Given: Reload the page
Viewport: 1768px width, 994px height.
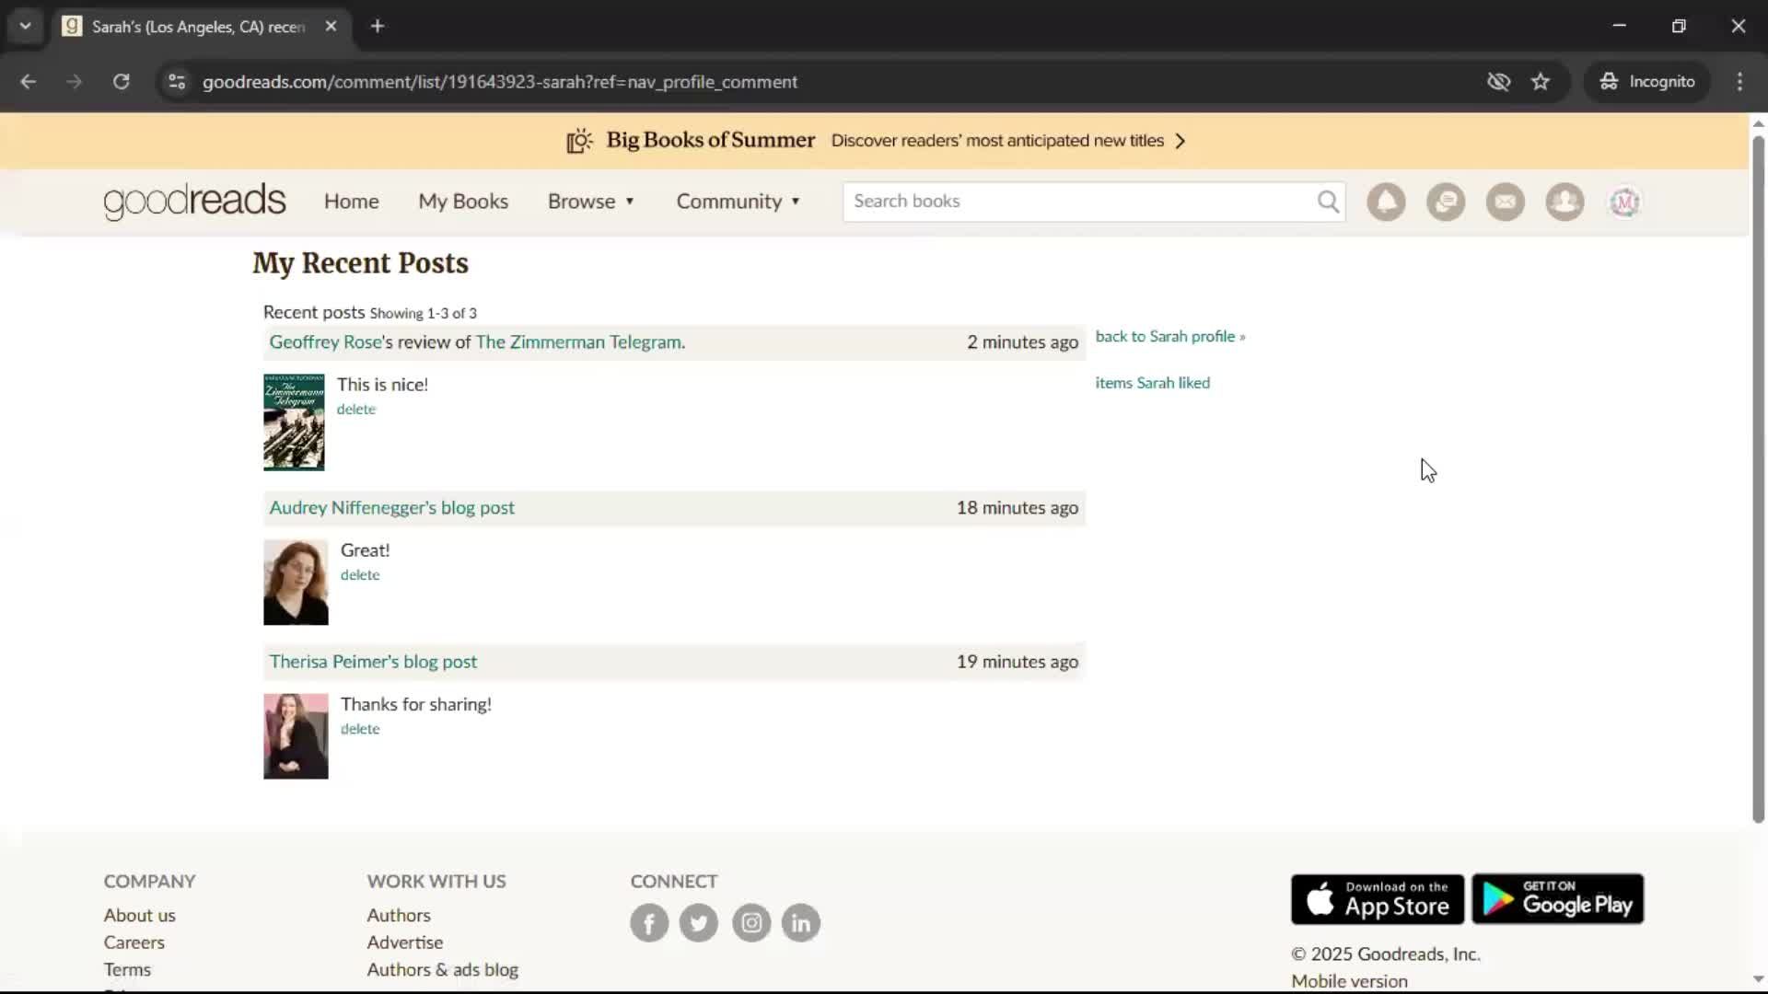Looking at the screenshot, I should 121,81.
